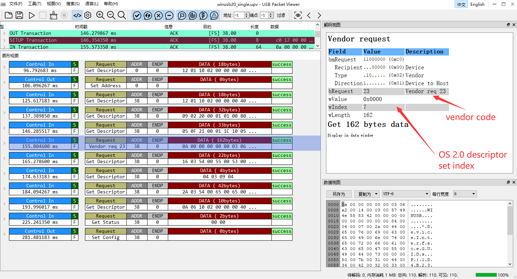The width and height of the screenshot is (517, 279).
Task: Click the green 100% progress bar
Action: [x=486, y=275]
